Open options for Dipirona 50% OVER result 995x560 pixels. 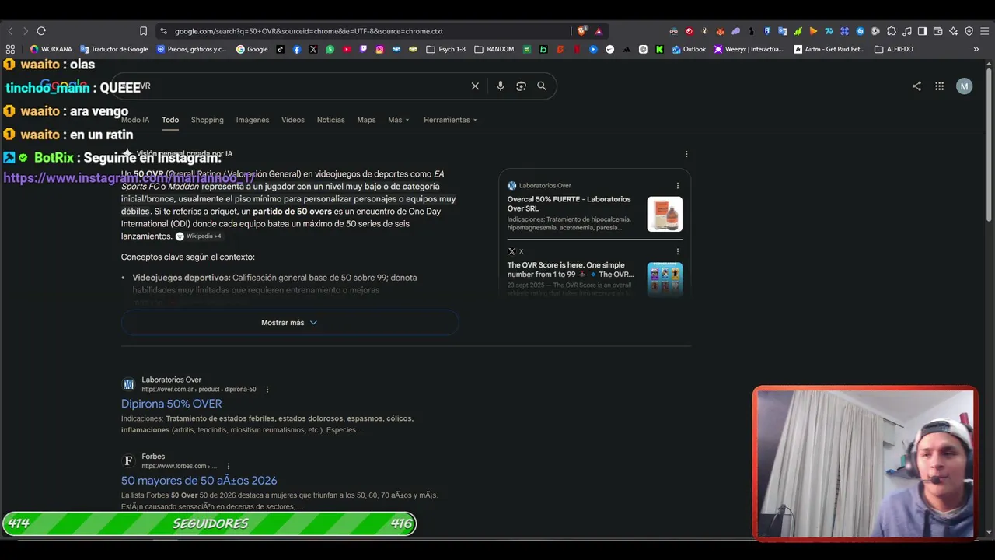[267, 390]
